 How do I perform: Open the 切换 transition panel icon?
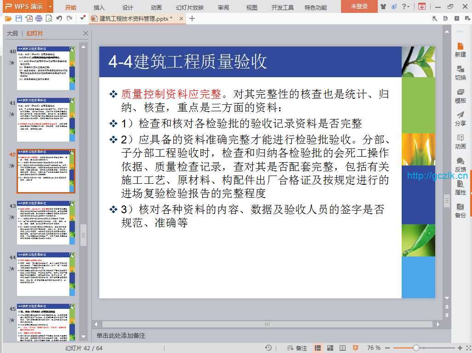click(x=460, y=72)
